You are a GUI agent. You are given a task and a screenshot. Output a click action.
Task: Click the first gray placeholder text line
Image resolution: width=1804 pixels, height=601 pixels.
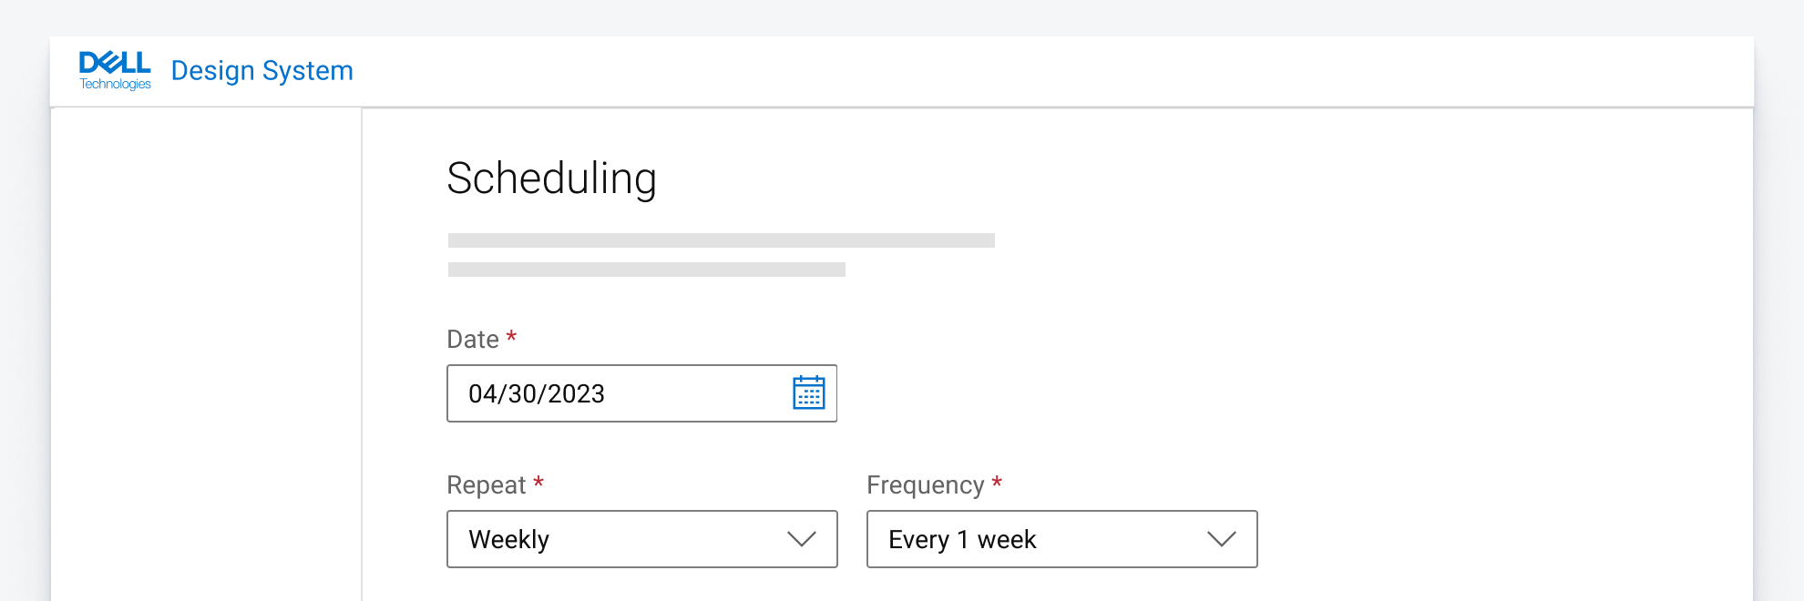point(721,240)
